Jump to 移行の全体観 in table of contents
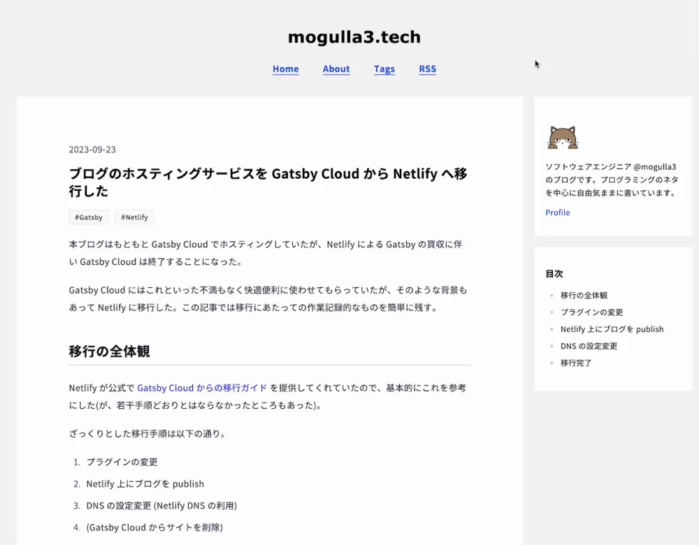 (x=584, y=296)
